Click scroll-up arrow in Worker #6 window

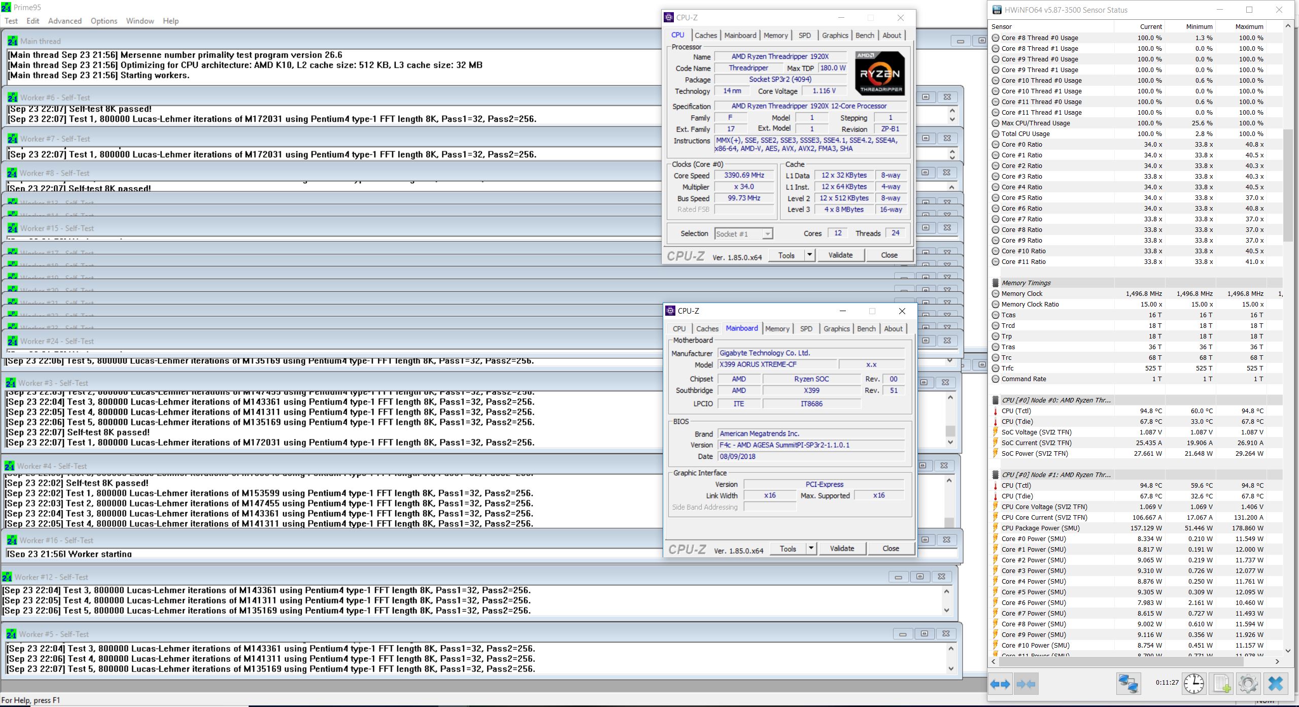coord(952,111)
